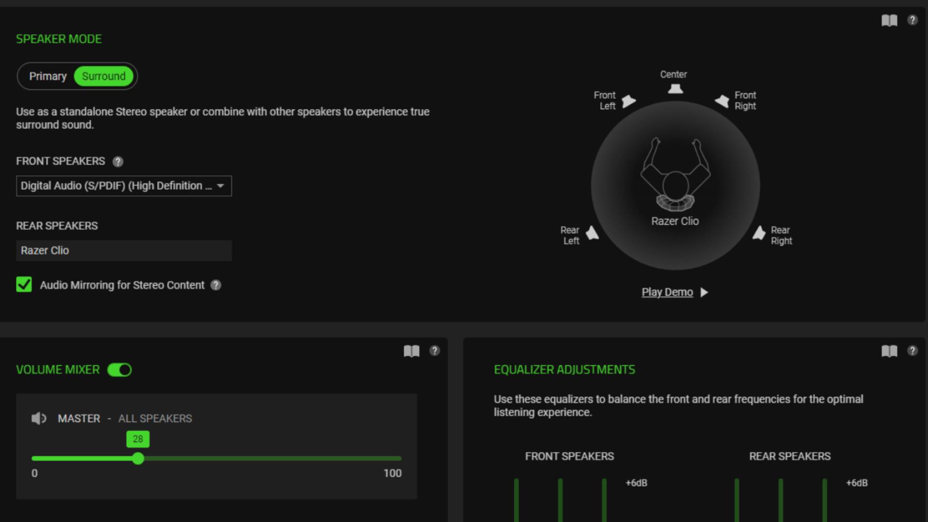The height and width of the screenshot is (522, 928).
Task: Click the VOLUME MIXER heading
Action: tap(58, 370)
